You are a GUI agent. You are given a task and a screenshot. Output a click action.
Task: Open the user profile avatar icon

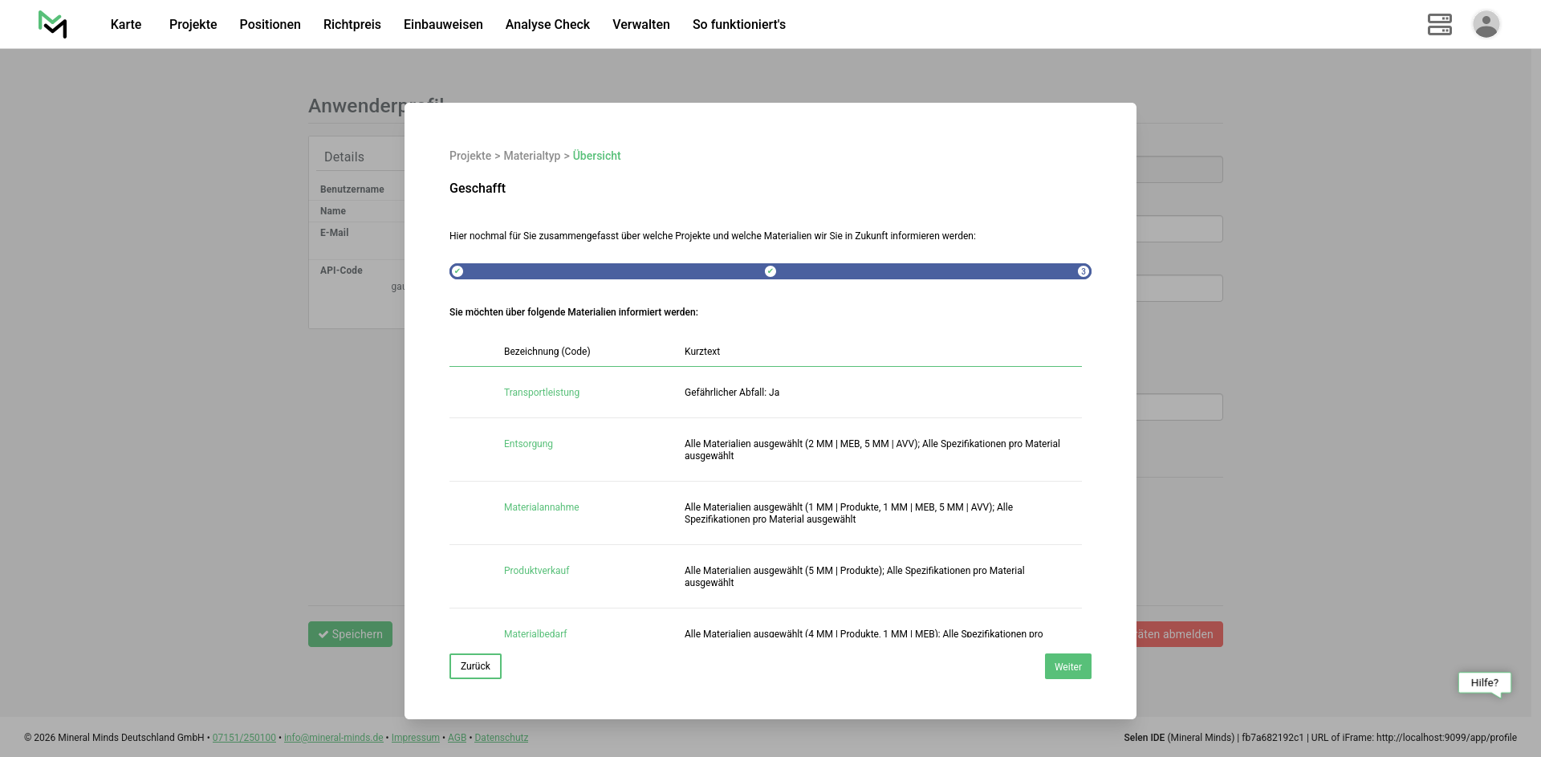1486,25
